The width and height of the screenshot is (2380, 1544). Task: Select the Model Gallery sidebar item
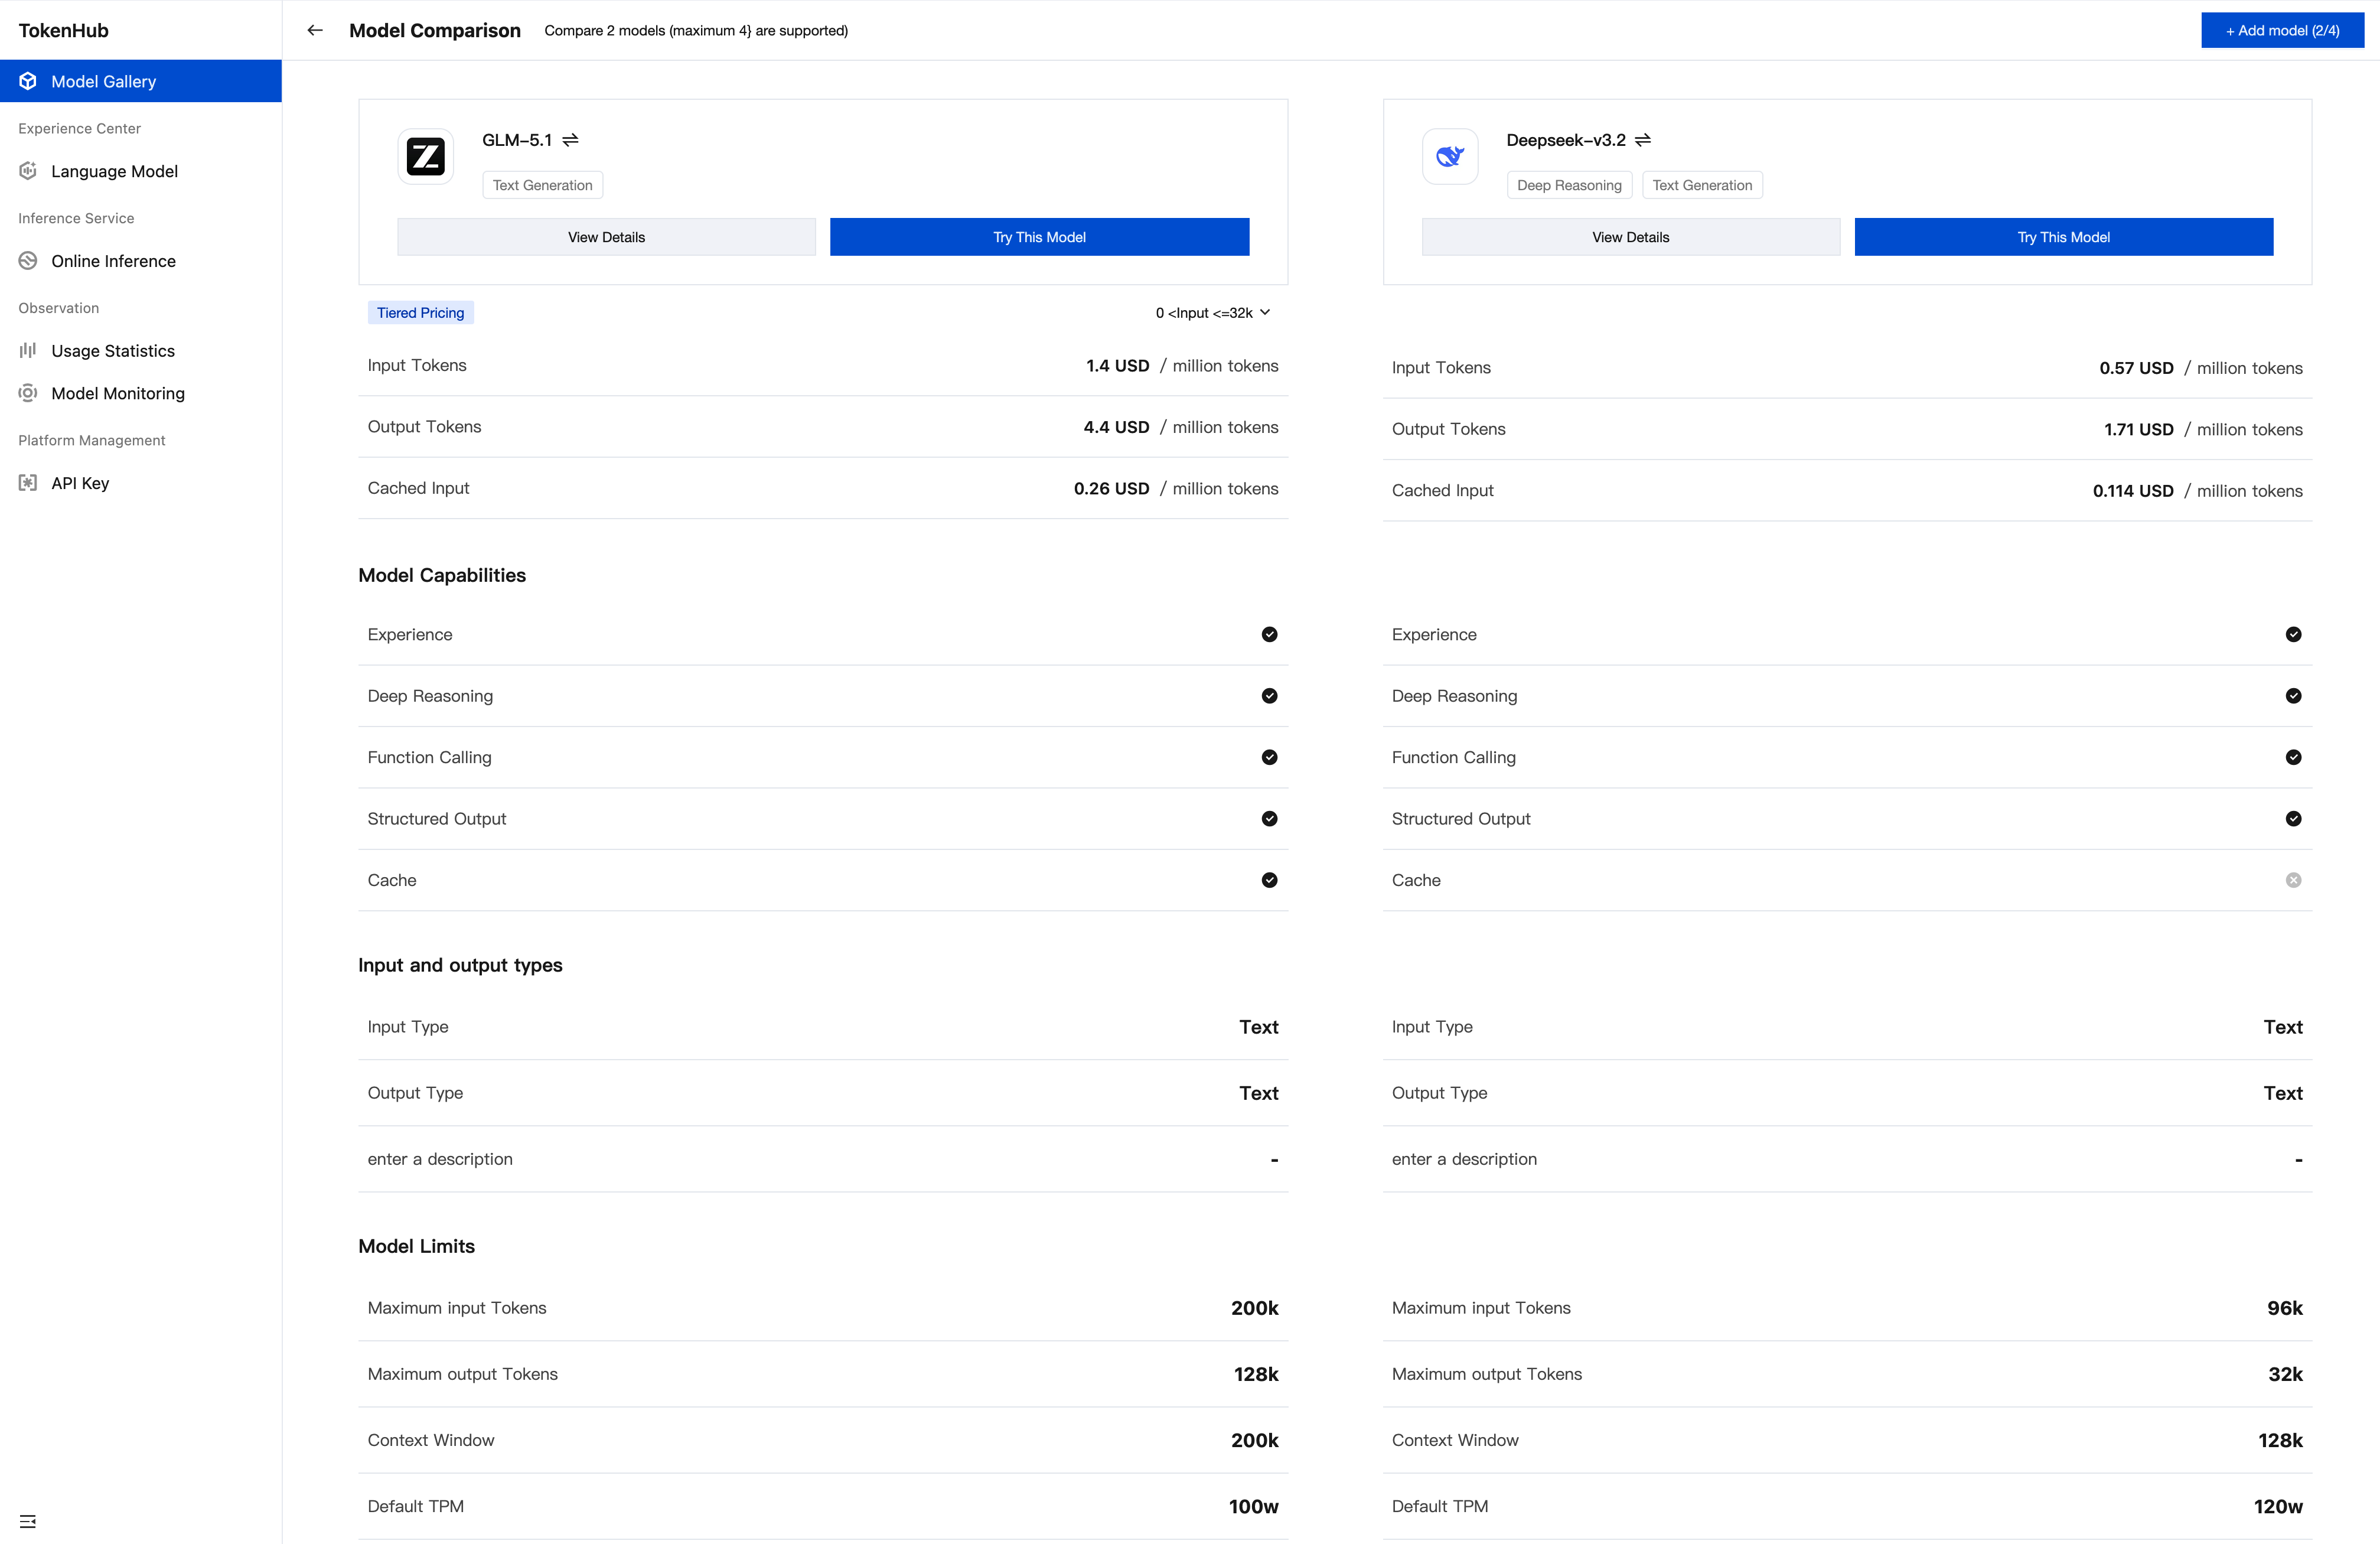(103, 81)
